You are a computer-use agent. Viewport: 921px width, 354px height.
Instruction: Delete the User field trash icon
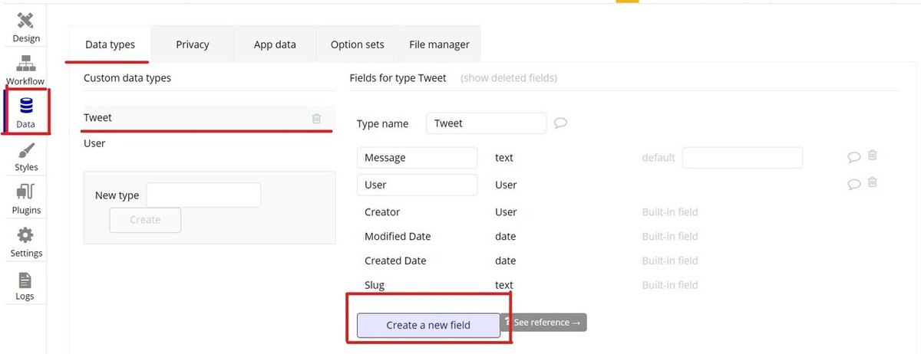pyautogui.click(x=872, y=182)
